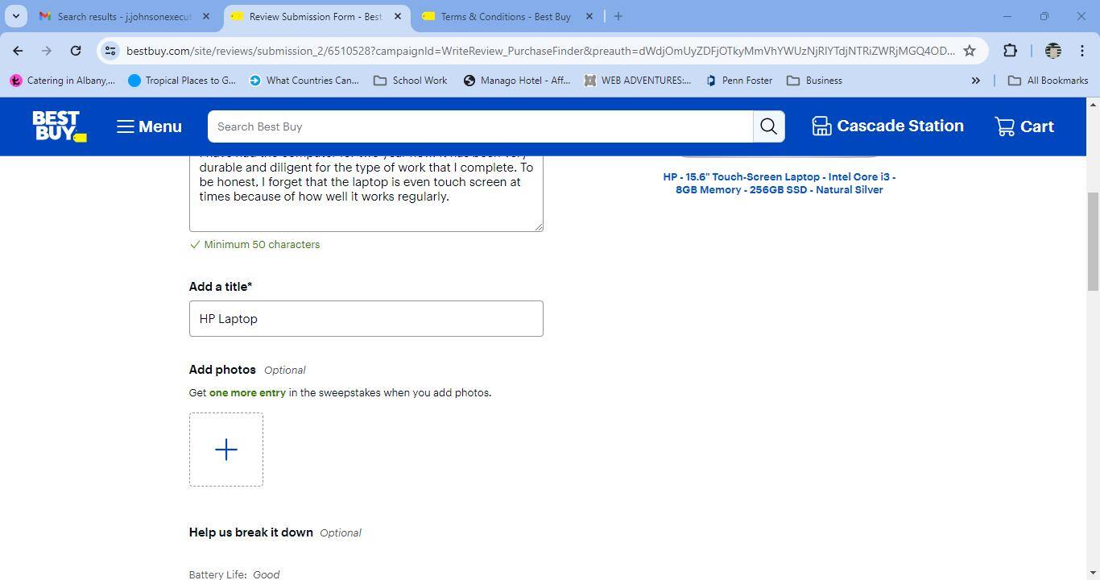Click the one more entry sweepstakes link

(x=247, y=392)
